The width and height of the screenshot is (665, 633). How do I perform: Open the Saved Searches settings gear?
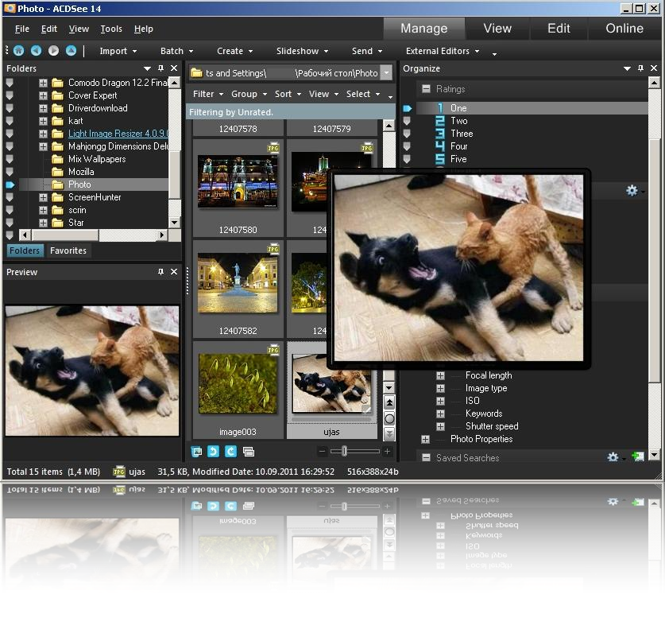point(613,456)
